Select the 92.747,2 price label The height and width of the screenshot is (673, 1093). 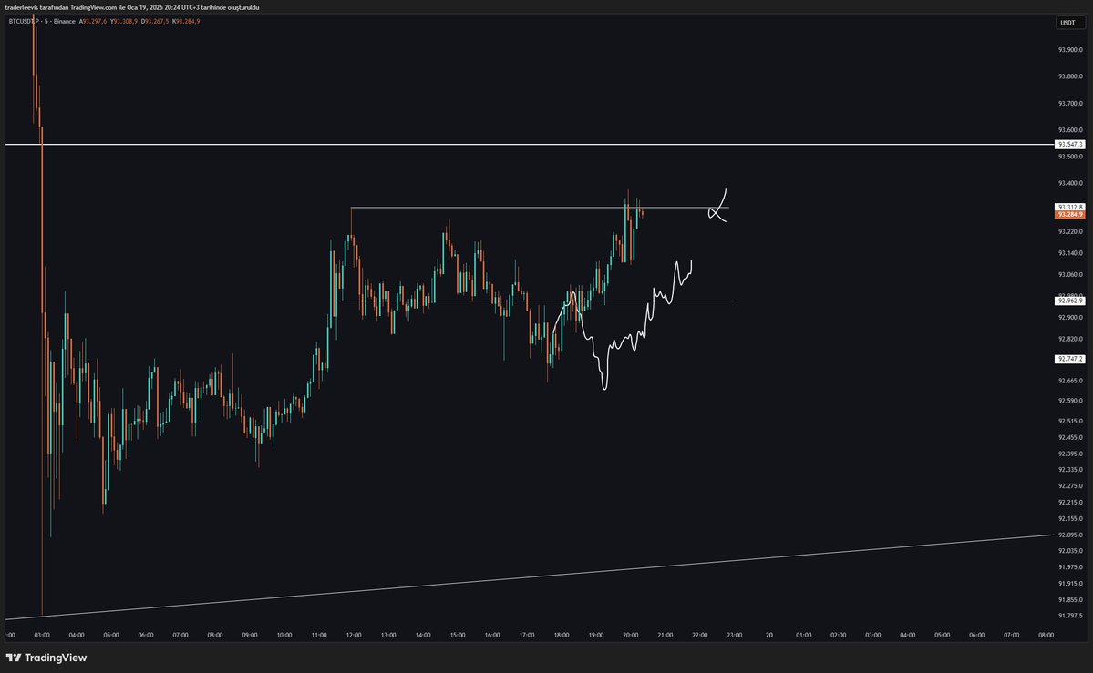pyautogui.click(x=1069, y=359)
